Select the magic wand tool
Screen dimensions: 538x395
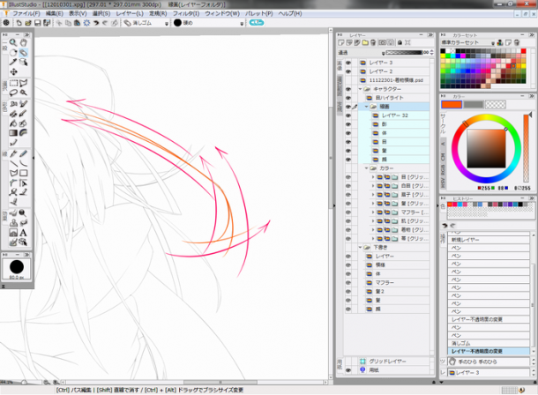coord(23,93)
